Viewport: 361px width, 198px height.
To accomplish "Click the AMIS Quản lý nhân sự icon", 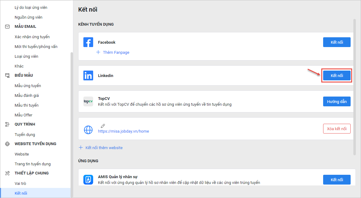I will point(88,179).
